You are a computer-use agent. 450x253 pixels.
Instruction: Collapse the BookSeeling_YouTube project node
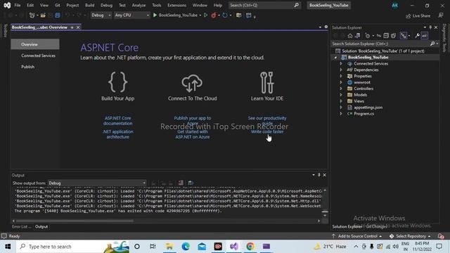tap(335, 58)
